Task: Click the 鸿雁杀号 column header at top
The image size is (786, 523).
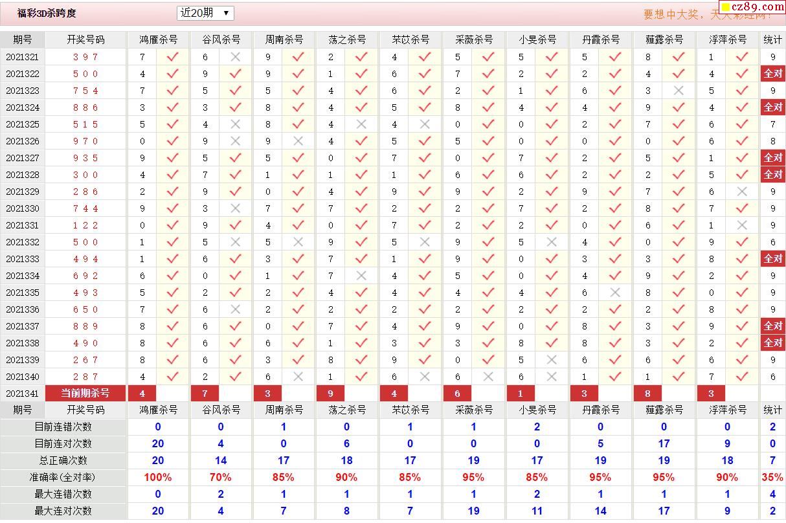Action: click(158, 39)
